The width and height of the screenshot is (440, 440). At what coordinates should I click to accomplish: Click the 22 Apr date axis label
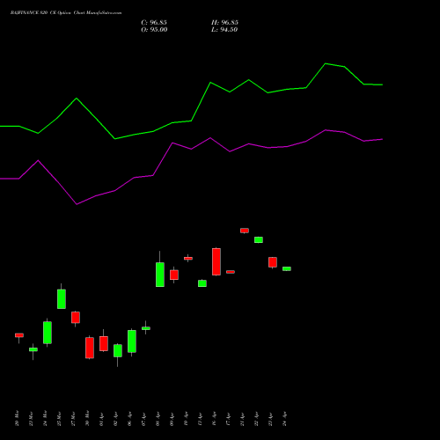click(x=256, y=418)
